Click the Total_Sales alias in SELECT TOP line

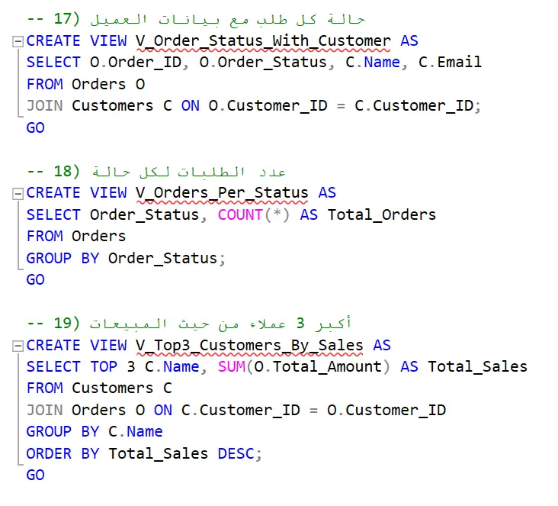click(x=477, y=366)
